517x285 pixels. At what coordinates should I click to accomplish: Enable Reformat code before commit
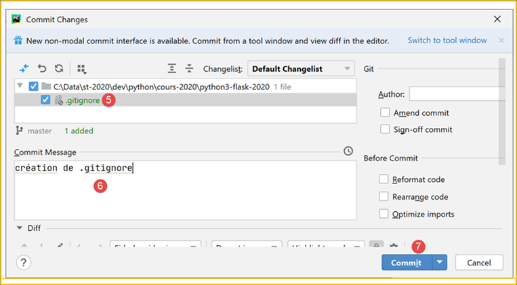[x=384, y=179]
